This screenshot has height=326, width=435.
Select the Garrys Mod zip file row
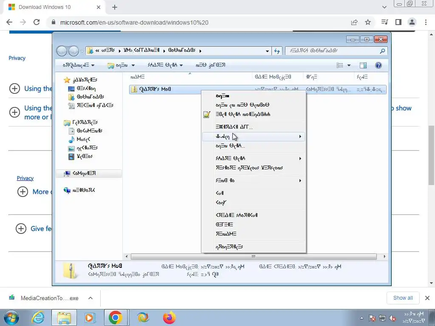257,89
